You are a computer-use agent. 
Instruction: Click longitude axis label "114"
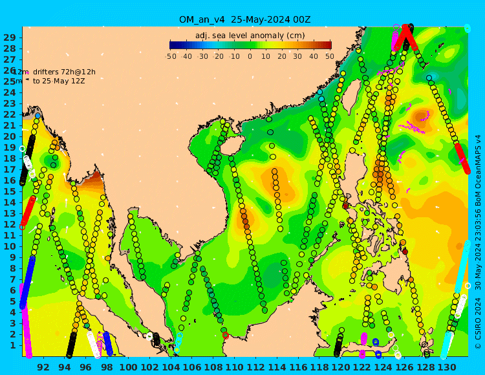click(x=277, y=367)
